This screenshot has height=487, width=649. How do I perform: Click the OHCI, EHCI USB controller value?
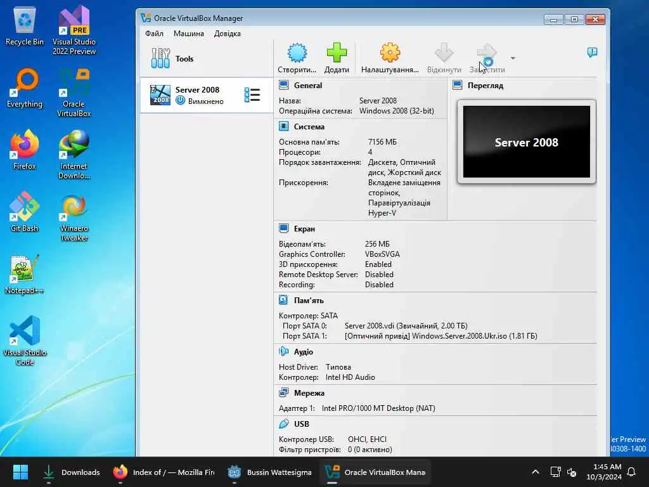point(367,439)
